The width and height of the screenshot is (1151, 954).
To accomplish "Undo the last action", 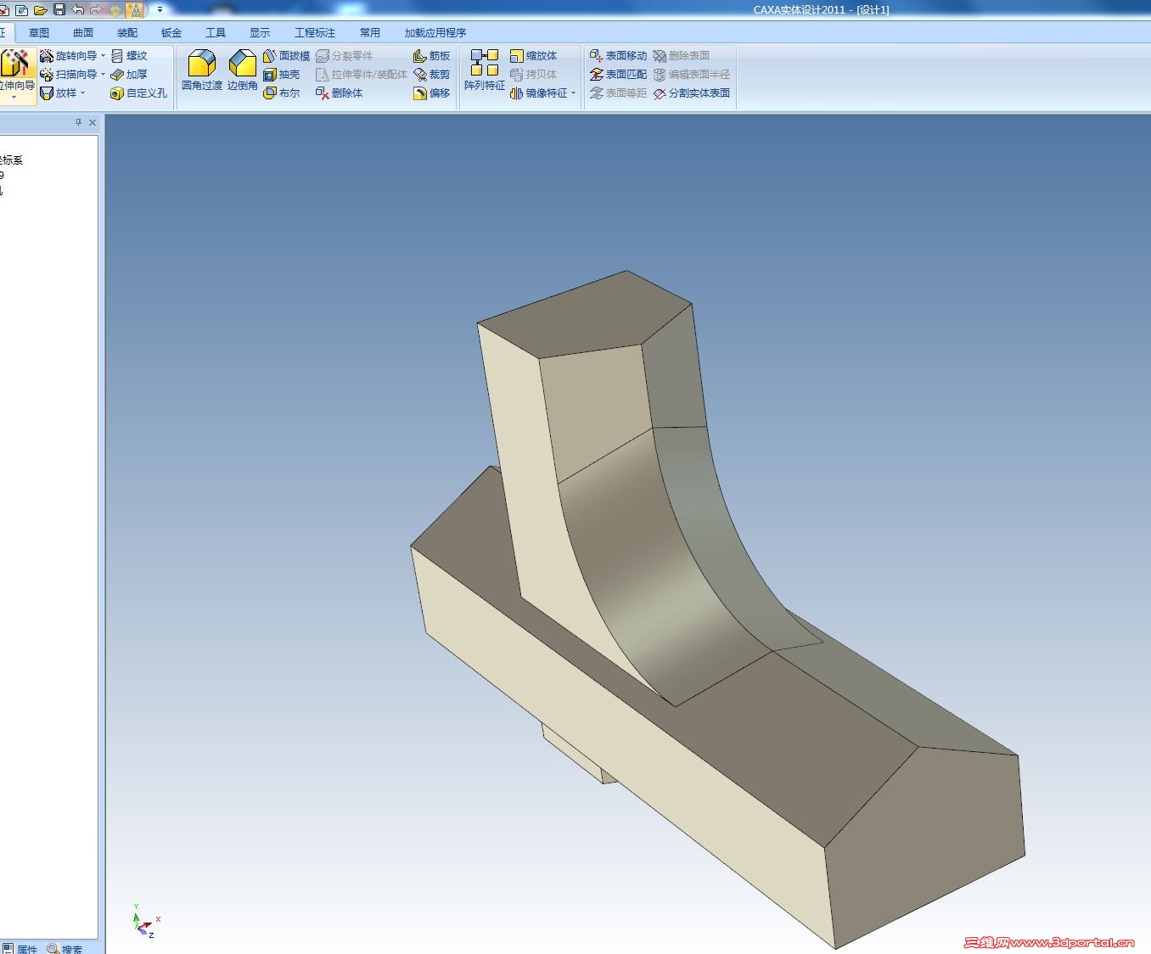I will click(78, 9).
